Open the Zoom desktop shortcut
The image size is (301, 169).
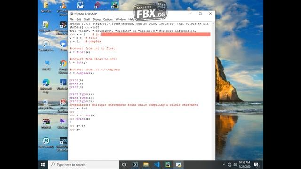pos(63,46)
